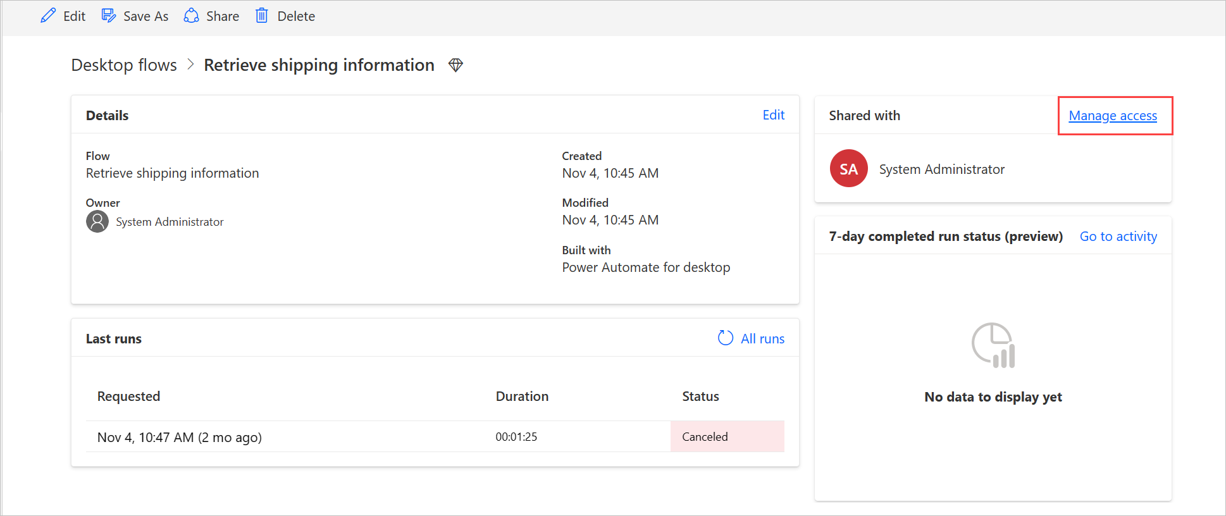Click the breadcrumb chevron separator
The height and width of the screenshot is (516, 1226).
pyautogui.click(x=190, y=64)
